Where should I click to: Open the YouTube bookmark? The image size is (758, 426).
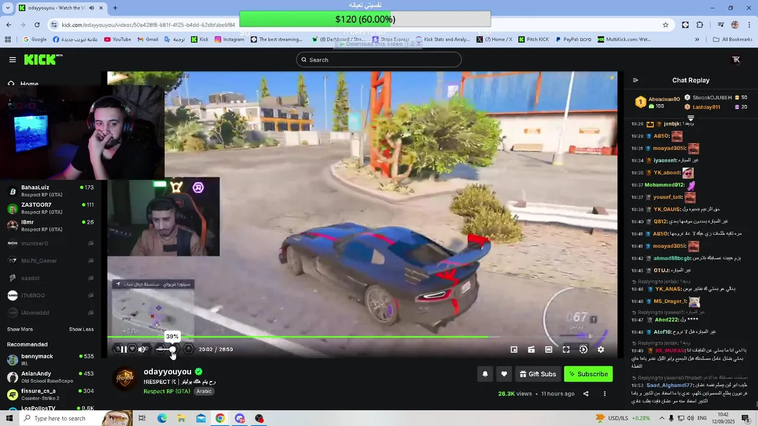(x=117, y=40)
